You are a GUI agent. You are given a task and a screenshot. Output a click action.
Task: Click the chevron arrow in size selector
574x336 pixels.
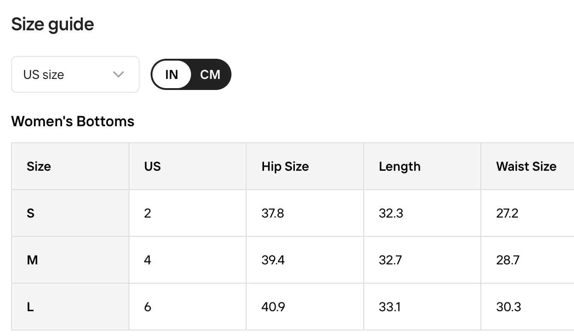pyautogui.click(x=118, y=74)
